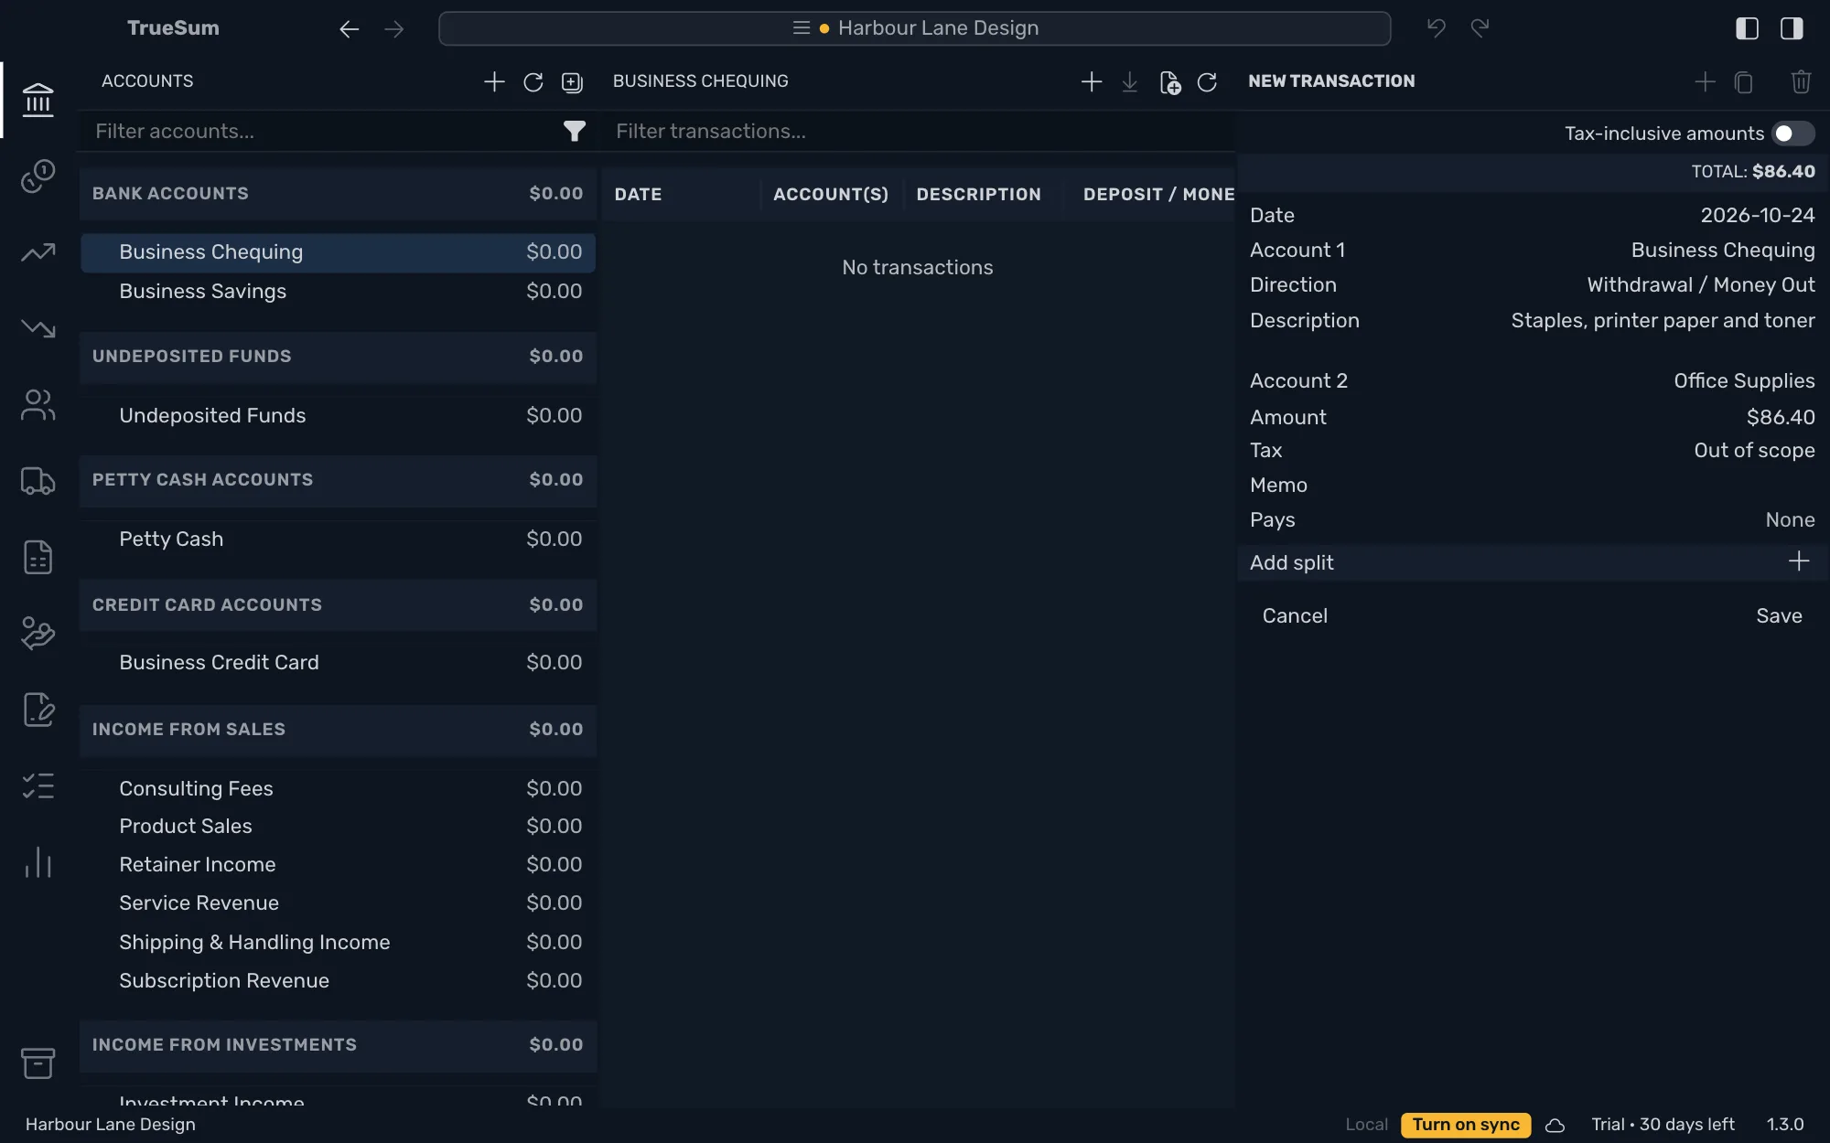This screenshot has width=1830, height=1143.
Task: Click the Amount value $86.40
Action: click(1780, 418)
